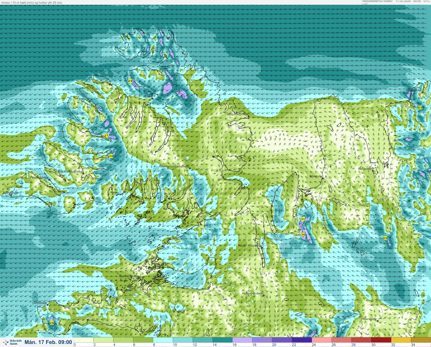Screen dimensions: 431x347
Task: Pick the 12–14 m/s legend swatch
Action: 203,340
